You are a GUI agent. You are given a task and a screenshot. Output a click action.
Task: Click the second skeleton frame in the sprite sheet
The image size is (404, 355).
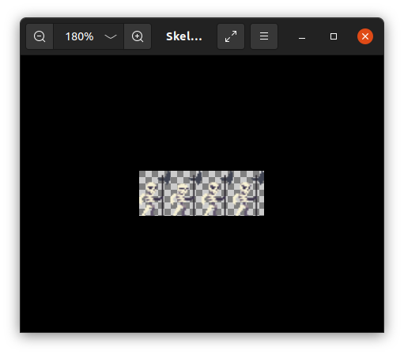186,193
